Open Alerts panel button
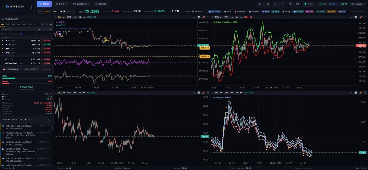368x170 pixels. coord(331,11)
